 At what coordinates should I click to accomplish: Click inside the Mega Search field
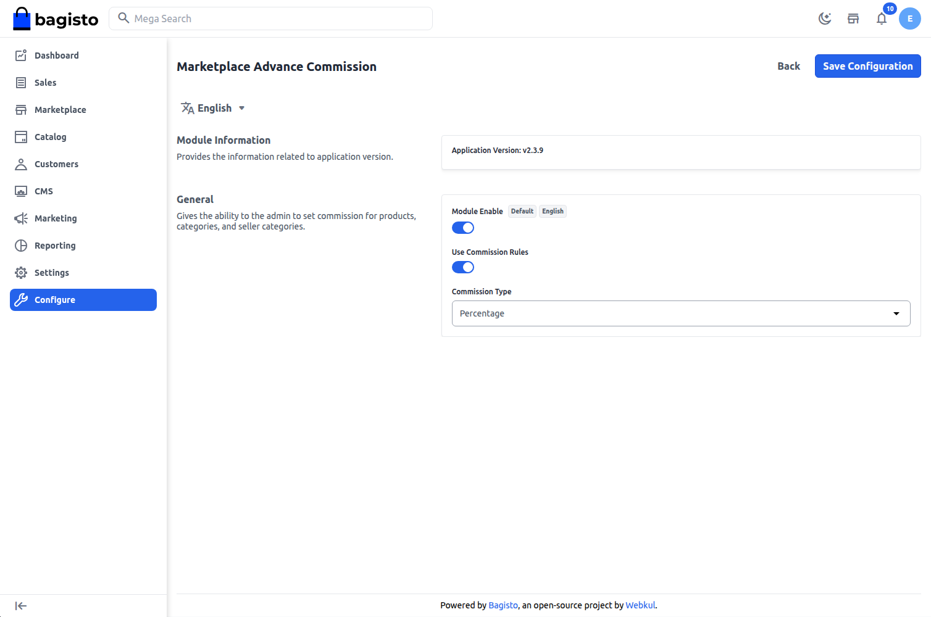(x=270, y=19)
